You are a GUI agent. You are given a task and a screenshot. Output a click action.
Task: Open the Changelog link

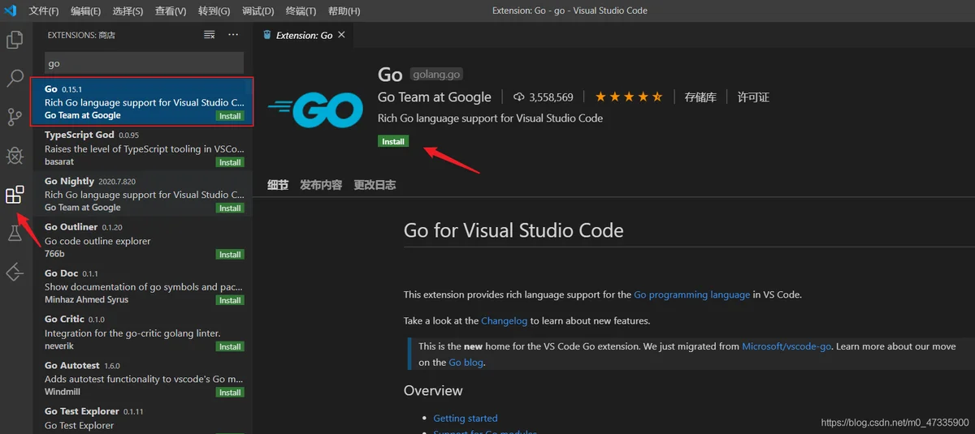(504, 320)
